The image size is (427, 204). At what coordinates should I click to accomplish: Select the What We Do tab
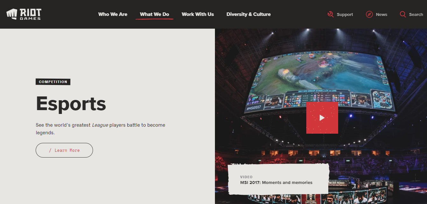coord(154,14)
